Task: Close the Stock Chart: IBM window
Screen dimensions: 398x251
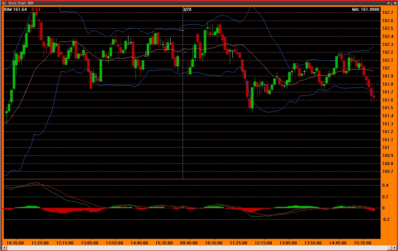Action: tap(395, 3)
